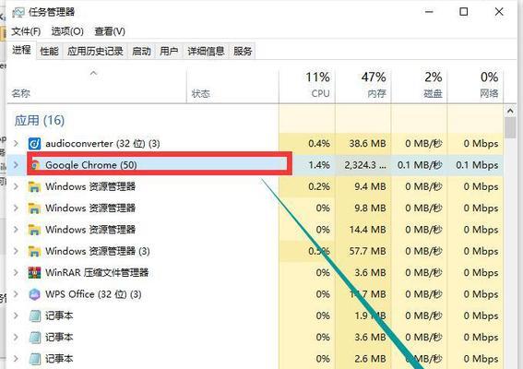The height and width of the screenshot is (369, 523).
Task: Click the Task Manager title bar icon
Action: [18, 12]
